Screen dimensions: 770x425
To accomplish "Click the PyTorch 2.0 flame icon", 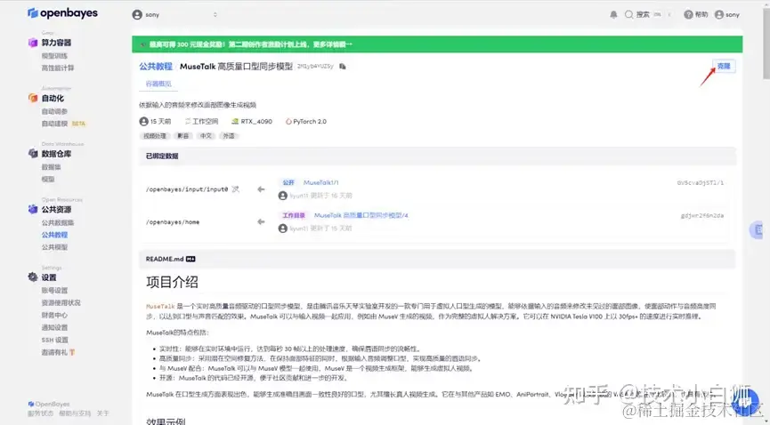I will [x=288, y=121].
